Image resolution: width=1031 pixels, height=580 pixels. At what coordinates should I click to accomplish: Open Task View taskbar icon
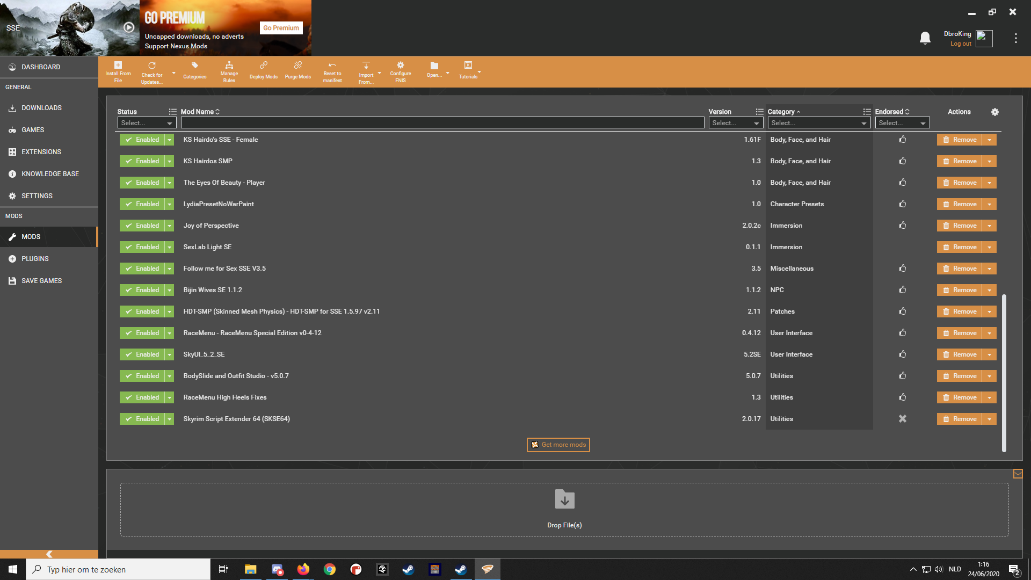click(x=223, y=569)
